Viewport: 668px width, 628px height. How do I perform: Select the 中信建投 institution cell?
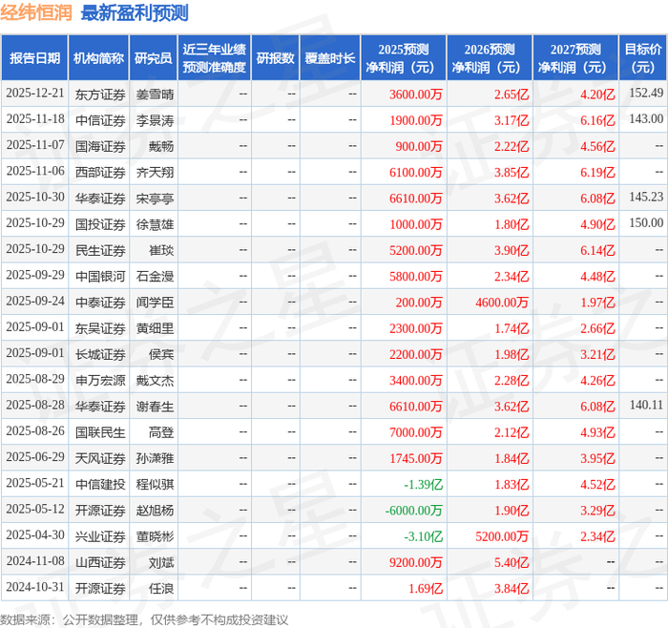coord(100,485)
